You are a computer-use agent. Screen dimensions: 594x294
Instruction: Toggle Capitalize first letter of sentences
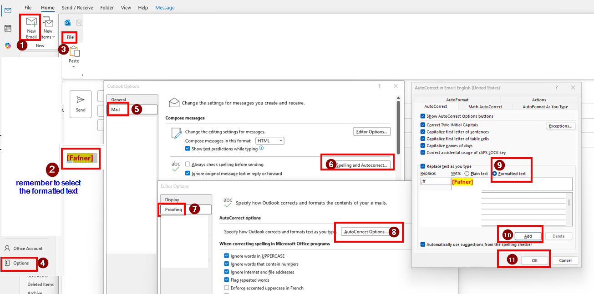(423, 132)
